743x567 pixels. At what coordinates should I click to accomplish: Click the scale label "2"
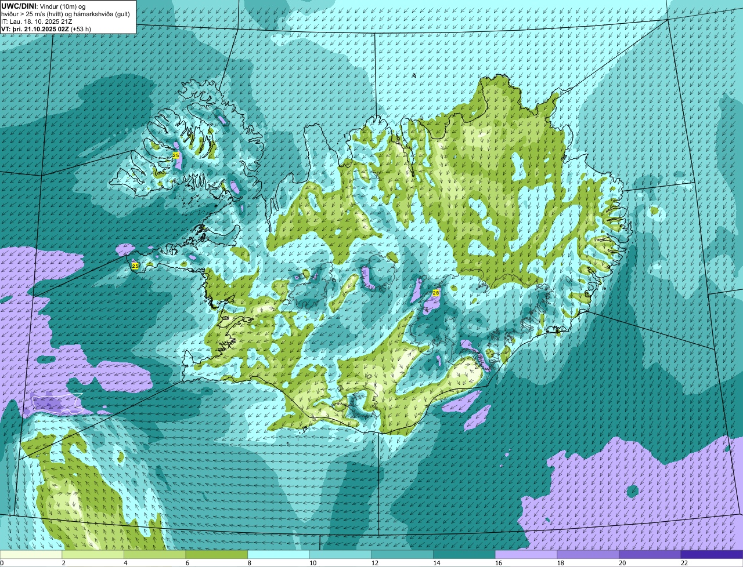tap(63, 563)
